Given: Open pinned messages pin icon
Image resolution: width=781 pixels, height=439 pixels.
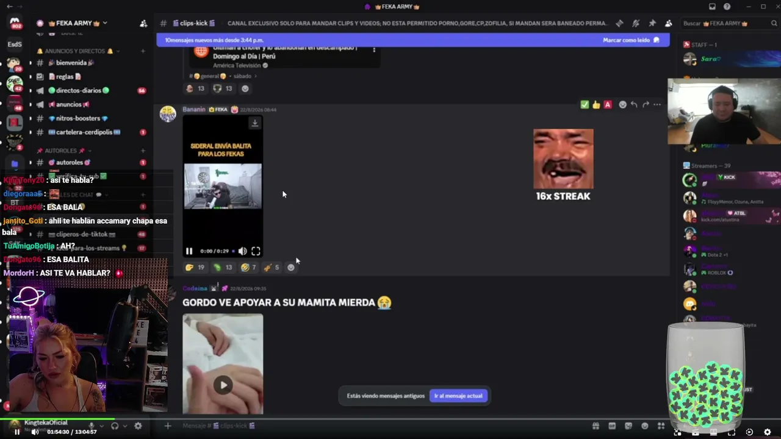Looking at the screenshot, I should pyautogui.click(x=652, y=23).
